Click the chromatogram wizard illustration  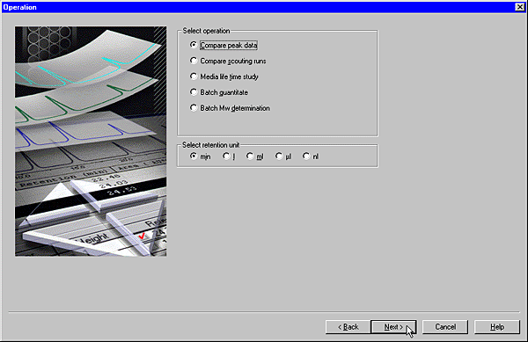pos(91,142)
